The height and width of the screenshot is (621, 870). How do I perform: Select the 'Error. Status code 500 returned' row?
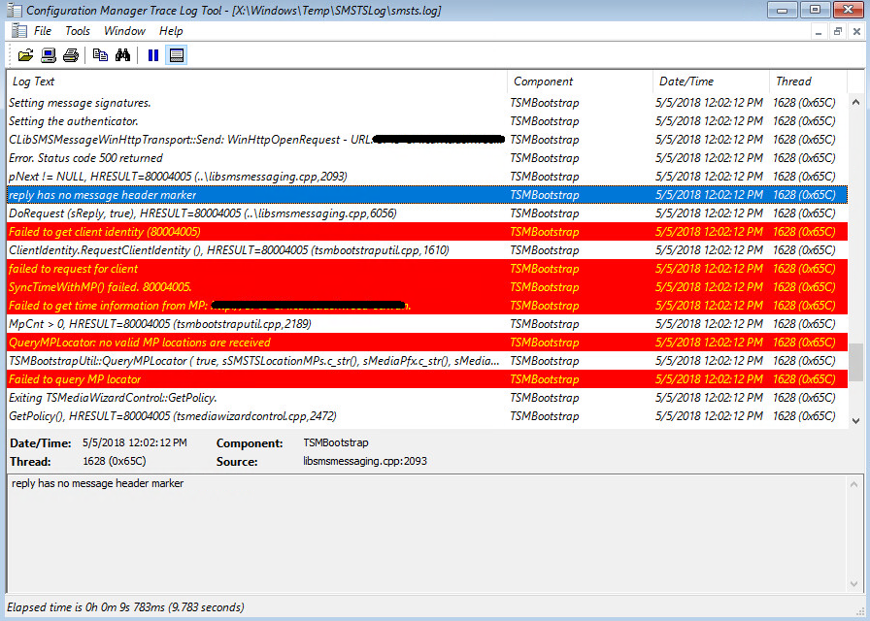pyautogui.click(x=427, y=158)
